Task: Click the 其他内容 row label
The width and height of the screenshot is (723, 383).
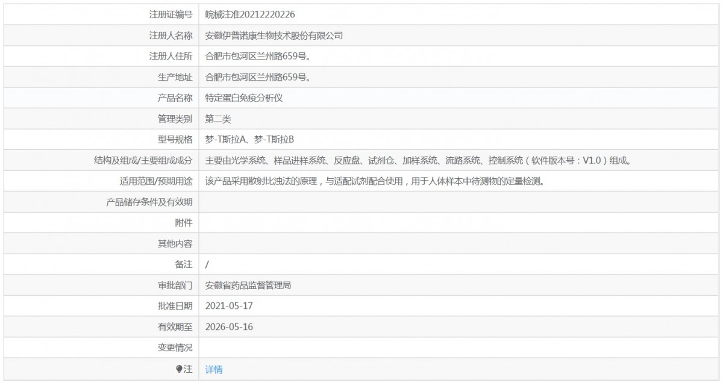Action: (175, 244)
